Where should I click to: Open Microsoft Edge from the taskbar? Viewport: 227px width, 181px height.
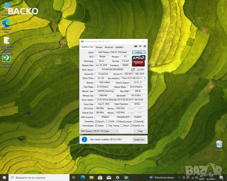(83, 177)
